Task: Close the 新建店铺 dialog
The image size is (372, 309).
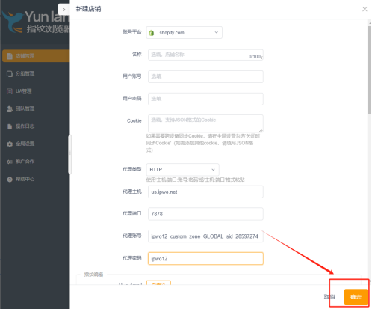Action: coord(365,9)
